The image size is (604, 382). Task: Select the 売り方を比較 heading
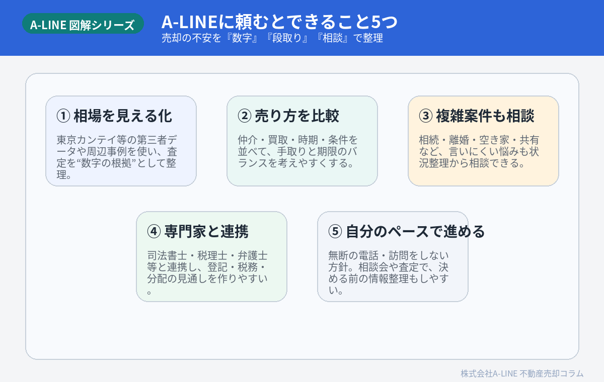click(297, 116)
